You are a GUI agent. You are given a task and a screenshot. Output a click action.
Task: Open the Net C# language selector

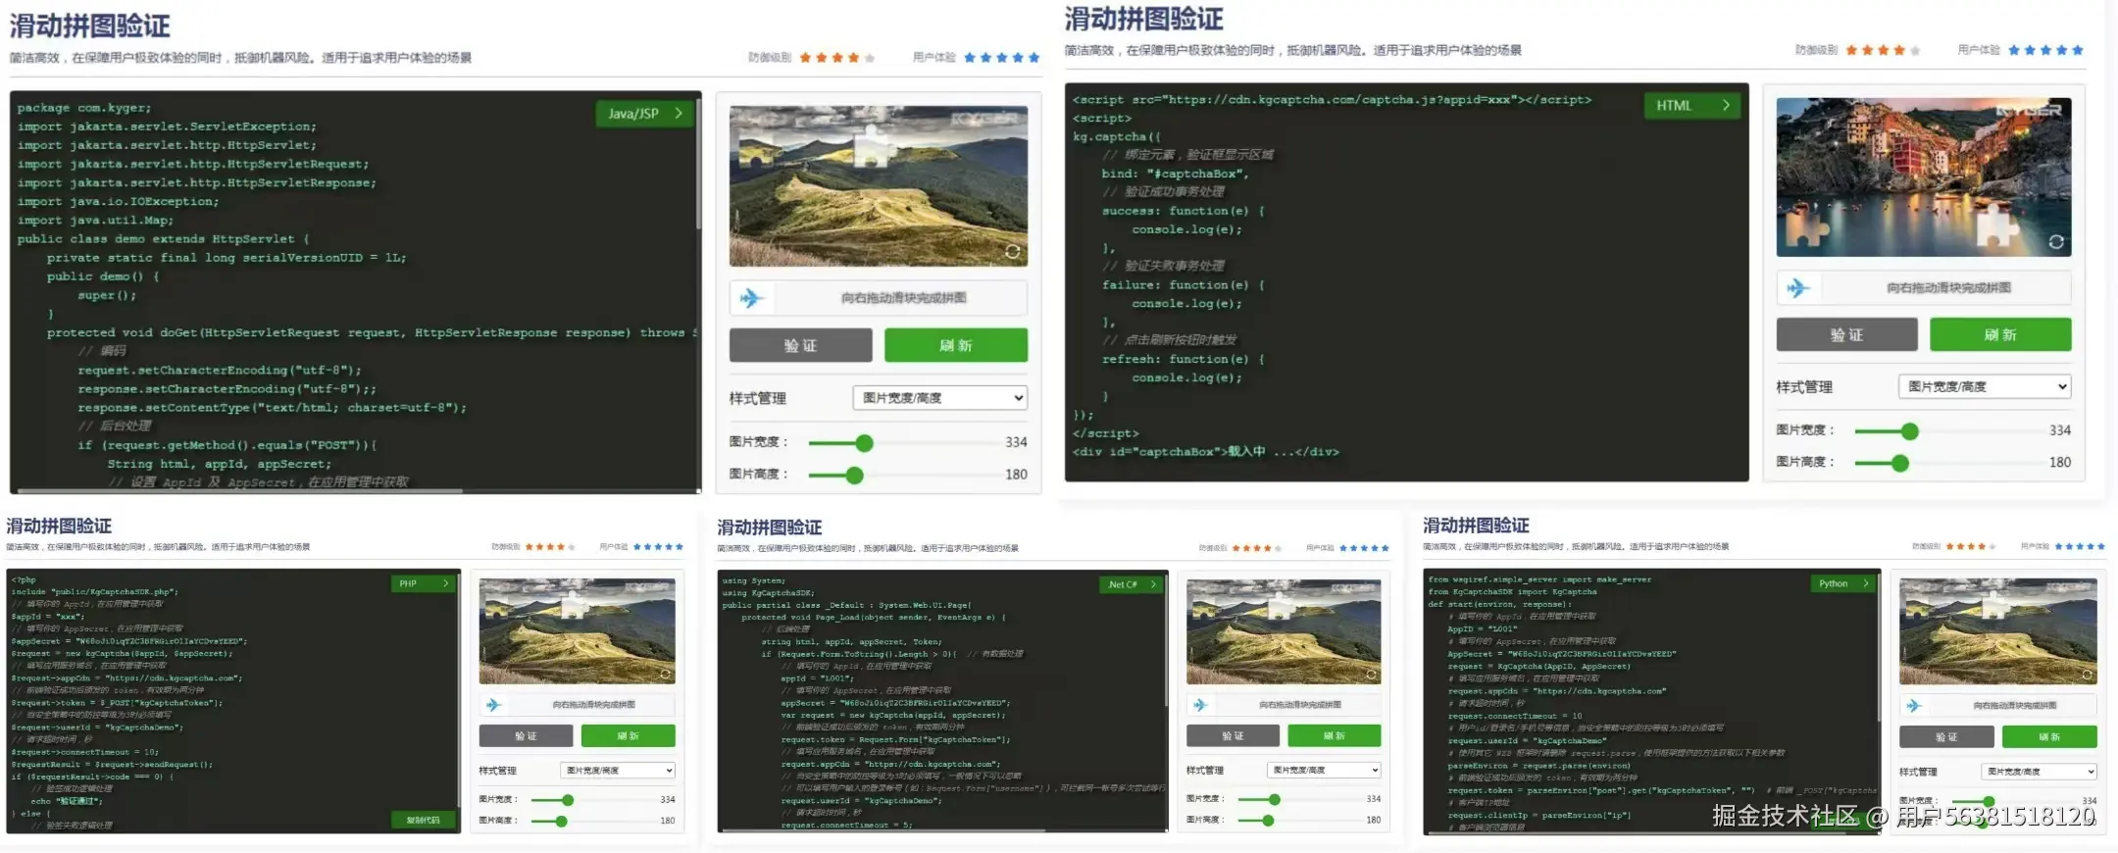pyautogui.click(x=1131, y=584)
